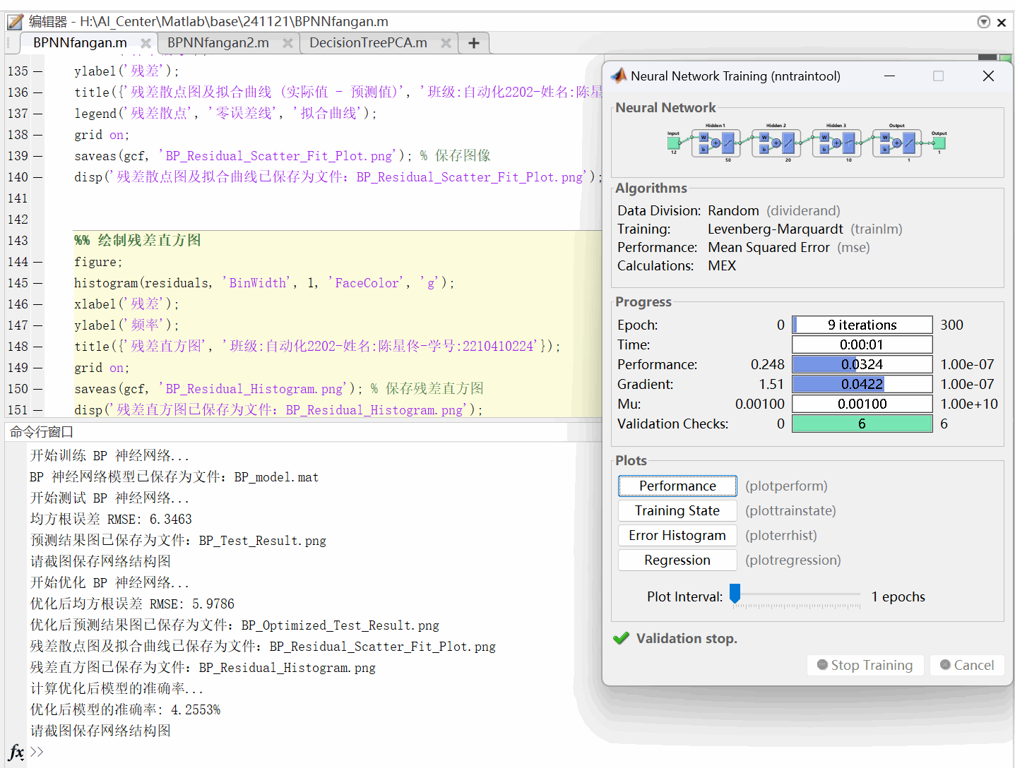
Task: Open the Performance plot
Action: tap(677, 486)
